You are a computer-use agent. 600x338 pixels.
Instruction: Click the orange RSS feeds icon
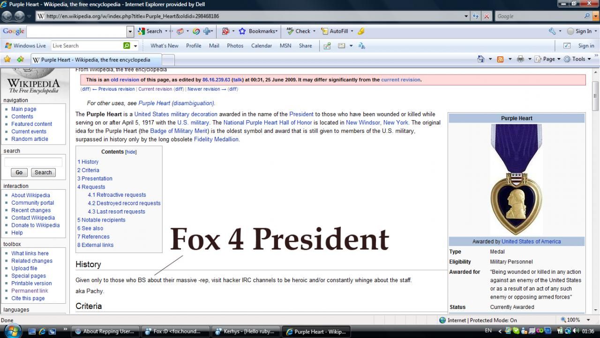[x=500, y=59]
